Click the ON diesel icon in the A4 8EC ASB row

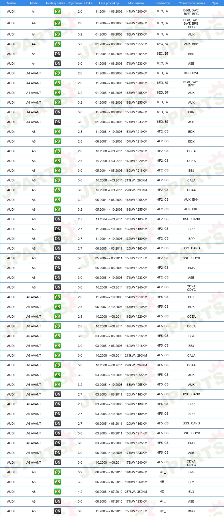58,64
